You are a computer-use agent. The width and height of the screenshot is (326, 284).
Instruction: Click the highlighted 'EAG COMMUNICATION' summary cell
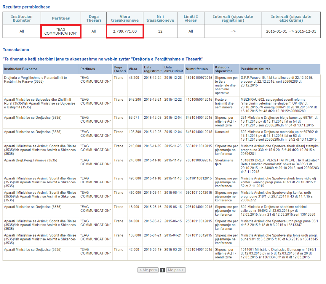click(x=61, y=31)
